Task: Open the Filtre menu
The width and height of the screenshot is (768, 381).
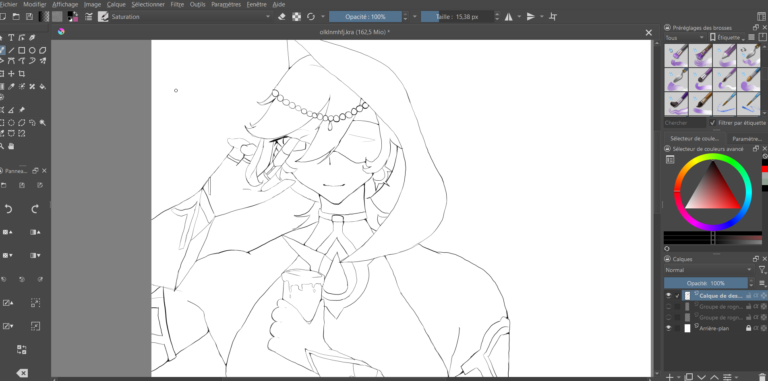Action: pos(177,4)
